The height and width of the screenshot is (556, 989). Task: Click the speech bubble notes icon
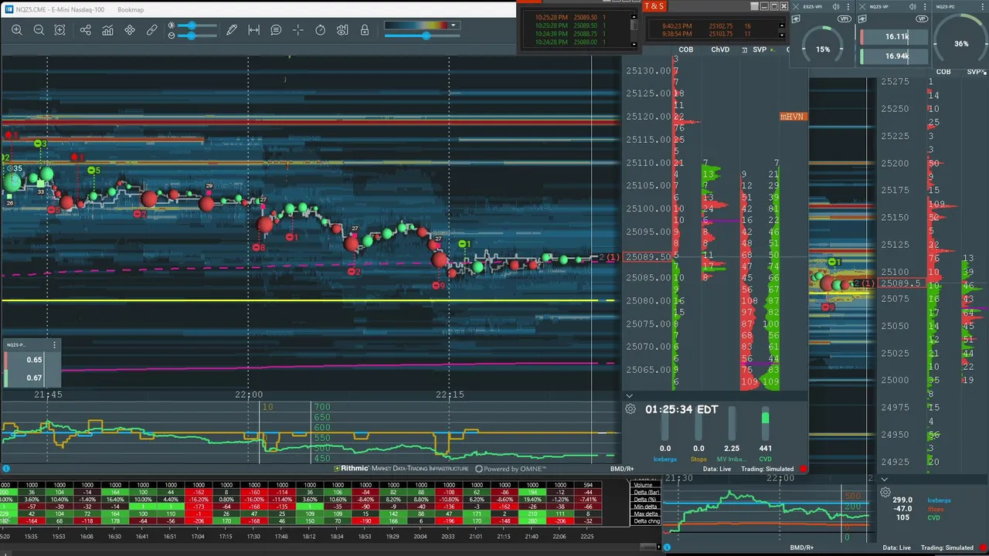(276, 30)
